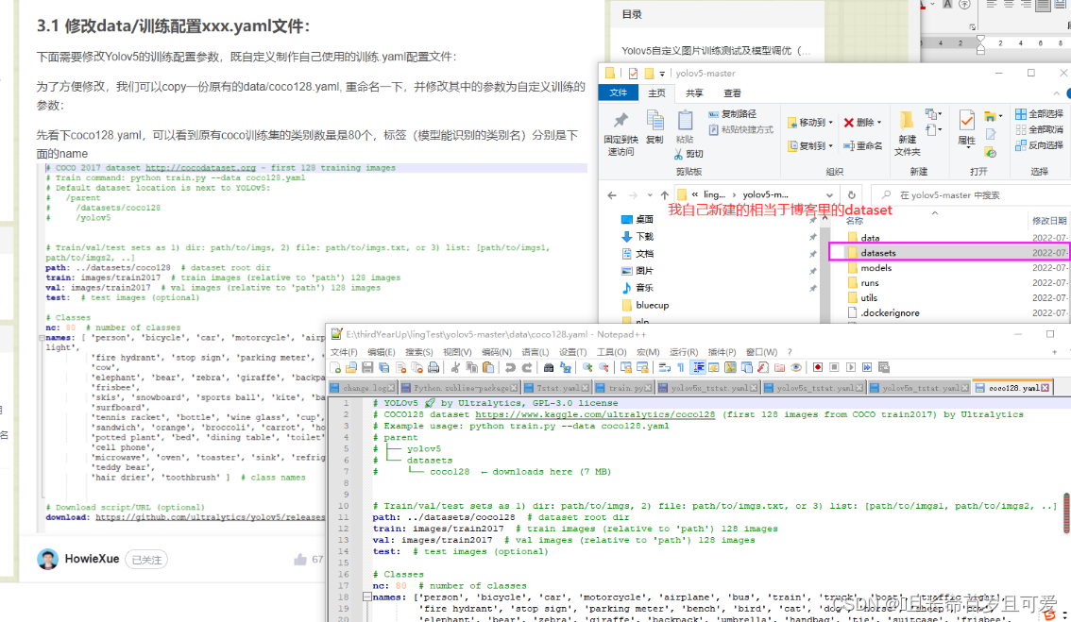Click 重命名 in Explorer ribbon

[x=862, y=145]
